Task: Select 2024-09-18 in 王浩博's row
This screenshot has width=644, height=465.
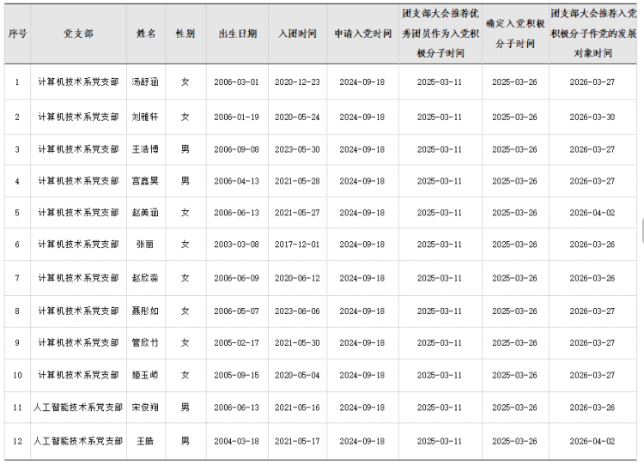Action: click(x=362, y=149)
